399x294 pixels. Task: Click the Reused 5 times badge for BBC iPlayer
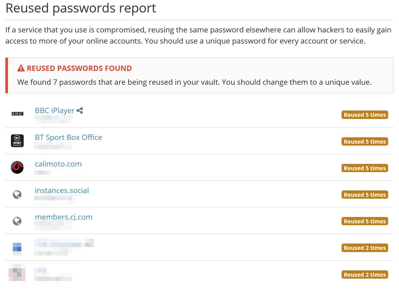pyautogui.click(x=364, y=115)
